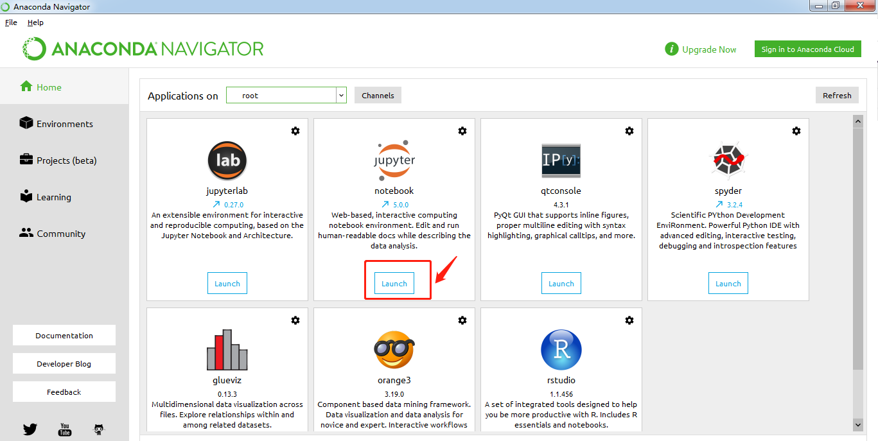Click the qtconsole IPython logo
Image resolution: width=878 pixels, height=441 pixels.
click(x=561, y=160)
